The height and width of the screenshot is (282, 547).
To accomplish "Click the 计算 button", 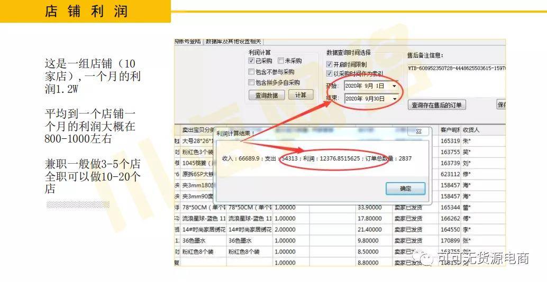I will click(x=300, y=95).
